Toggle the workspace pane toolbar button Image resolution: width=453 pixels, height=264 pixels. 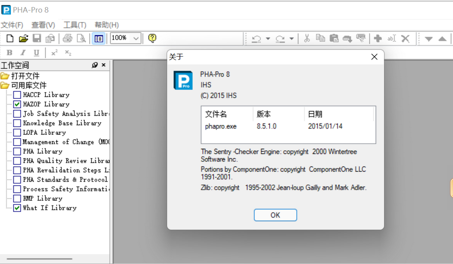[x=99, y=38]
